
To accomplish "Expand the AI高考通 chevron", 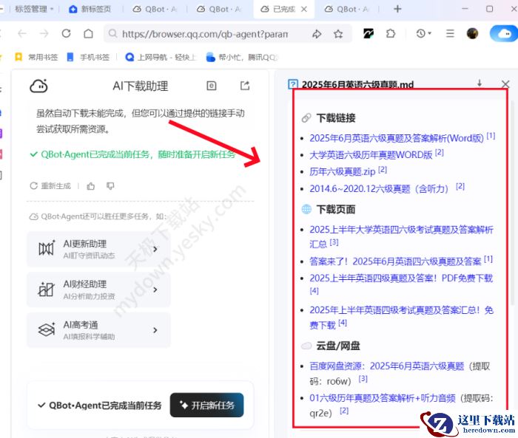I will [x=155, y=330].
